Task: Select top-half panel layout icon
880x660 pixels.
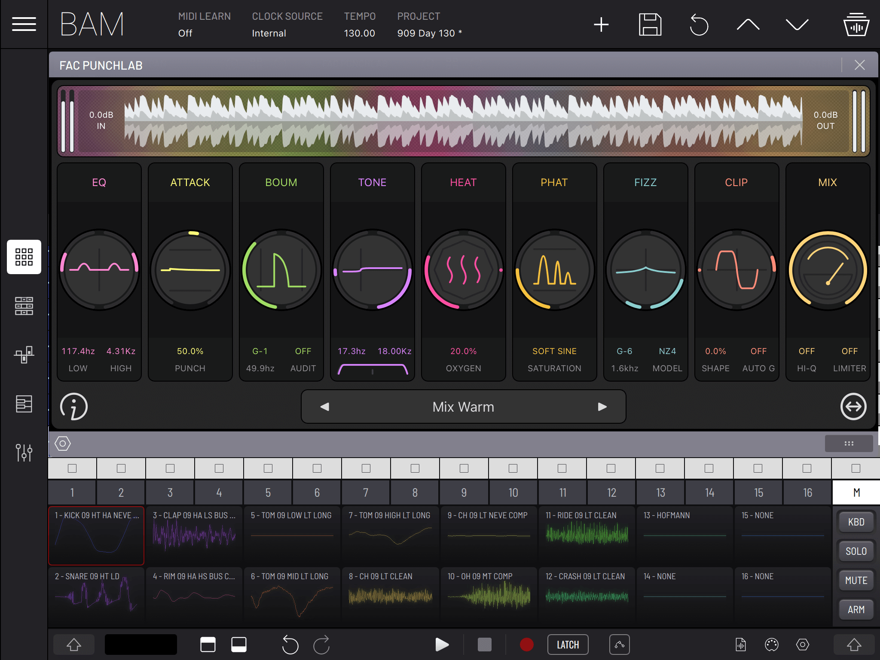Action: click(208, 645)
